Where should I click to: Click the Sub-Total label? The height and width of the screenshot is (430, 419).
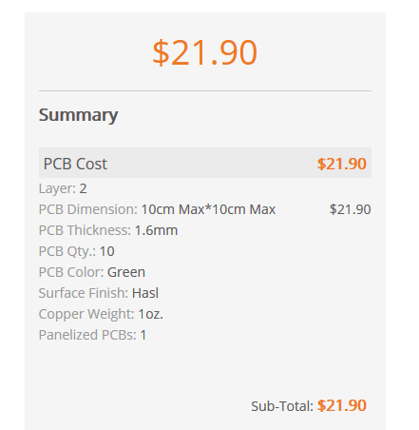point(282,406)
